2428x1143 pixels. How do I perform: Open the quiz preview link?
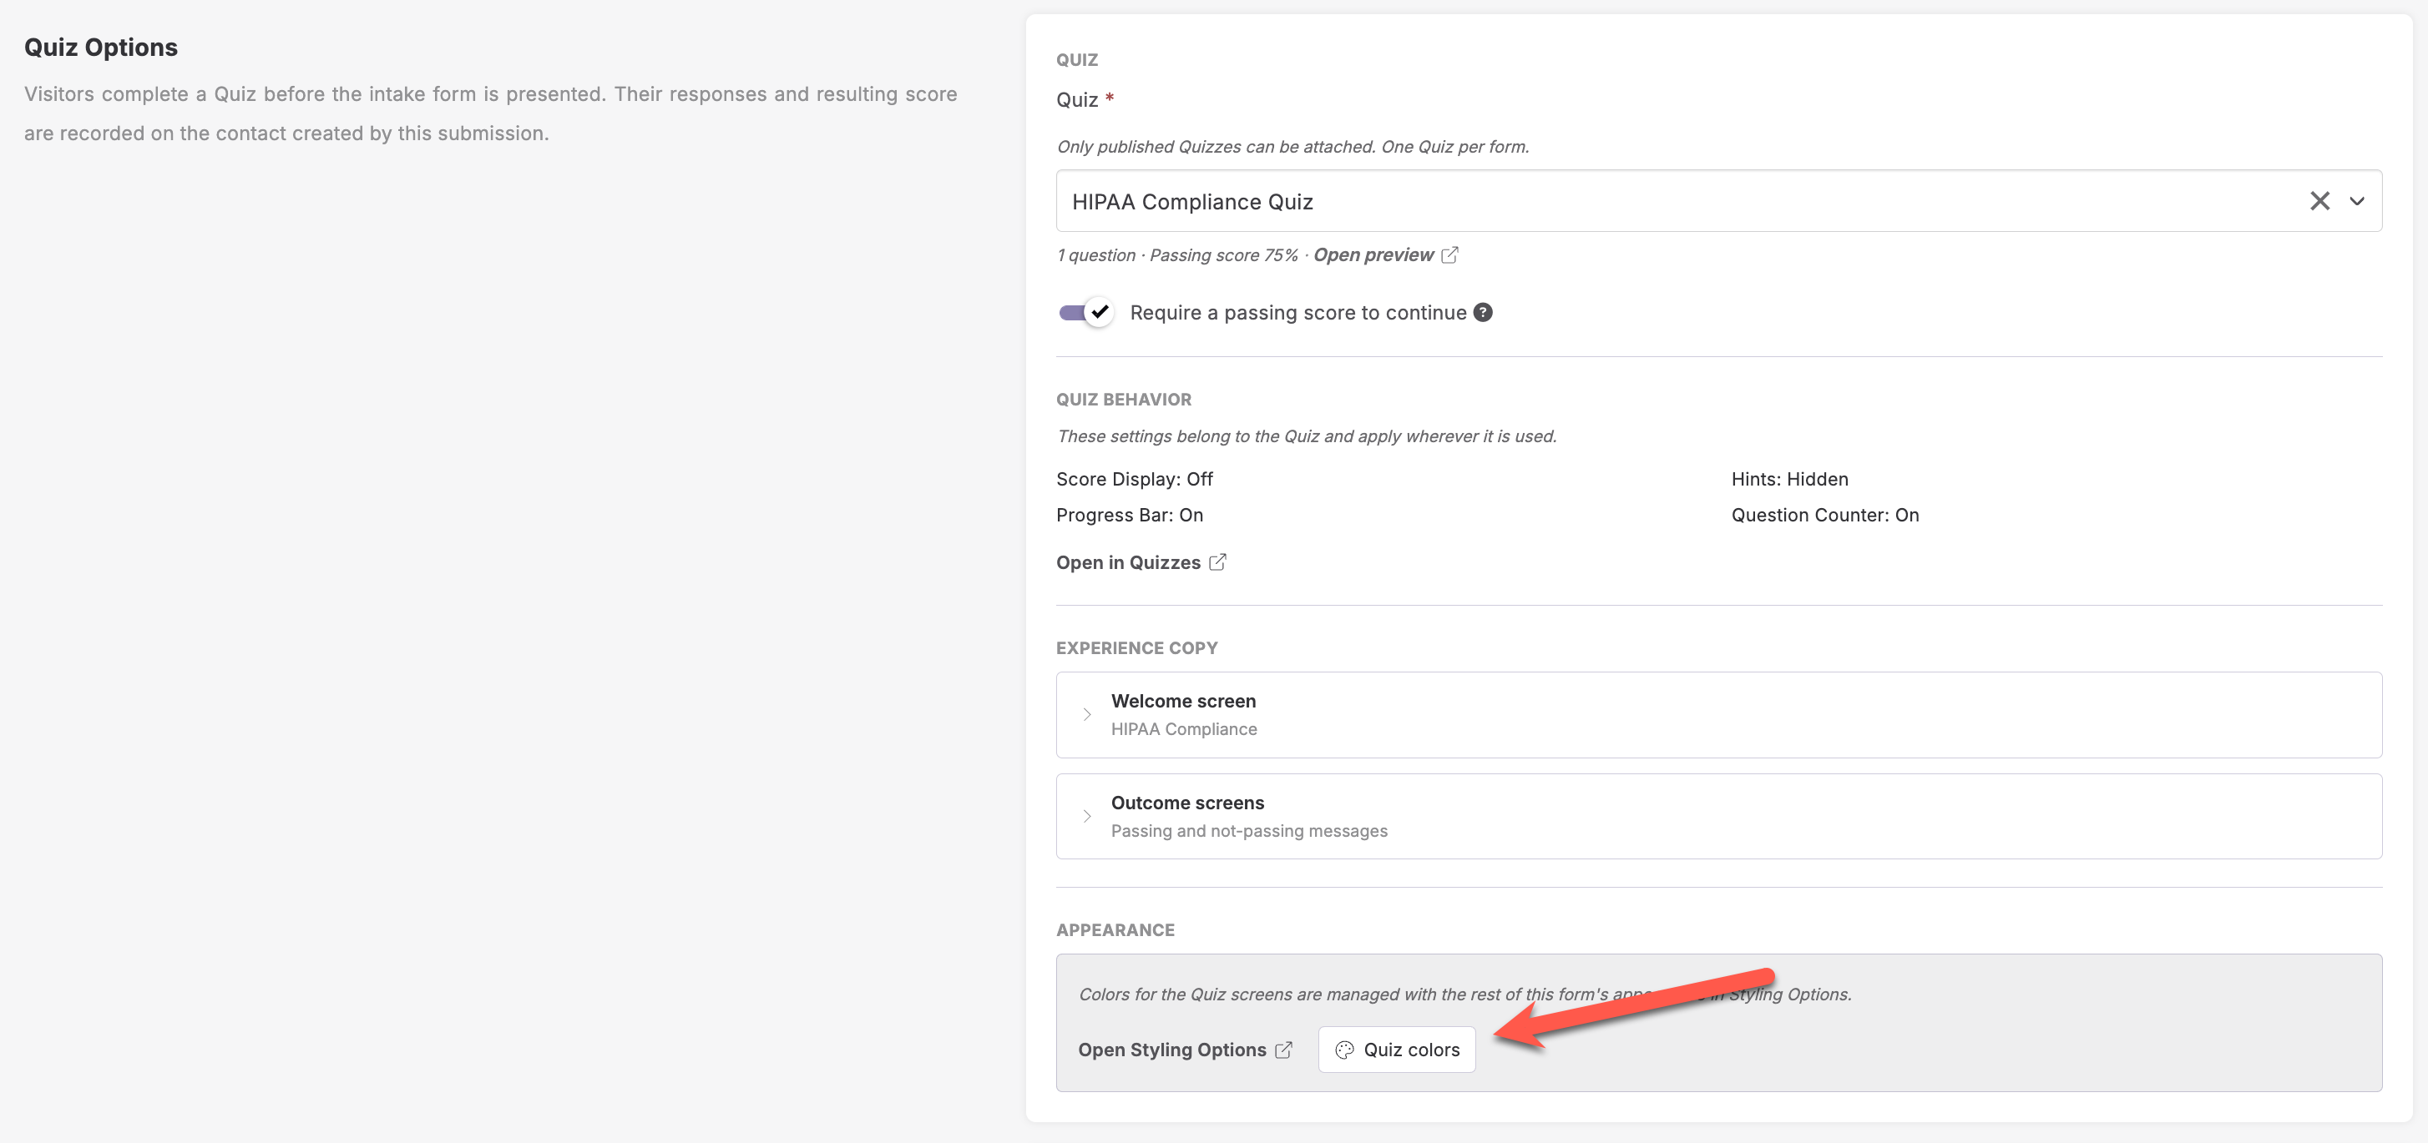[1373, 255]
